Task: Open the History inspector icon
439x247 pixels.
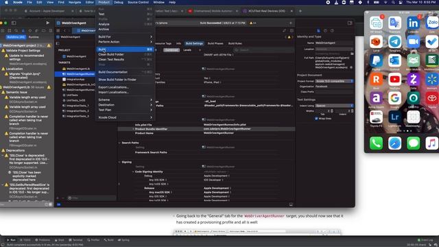Action: tap(325, 30)
